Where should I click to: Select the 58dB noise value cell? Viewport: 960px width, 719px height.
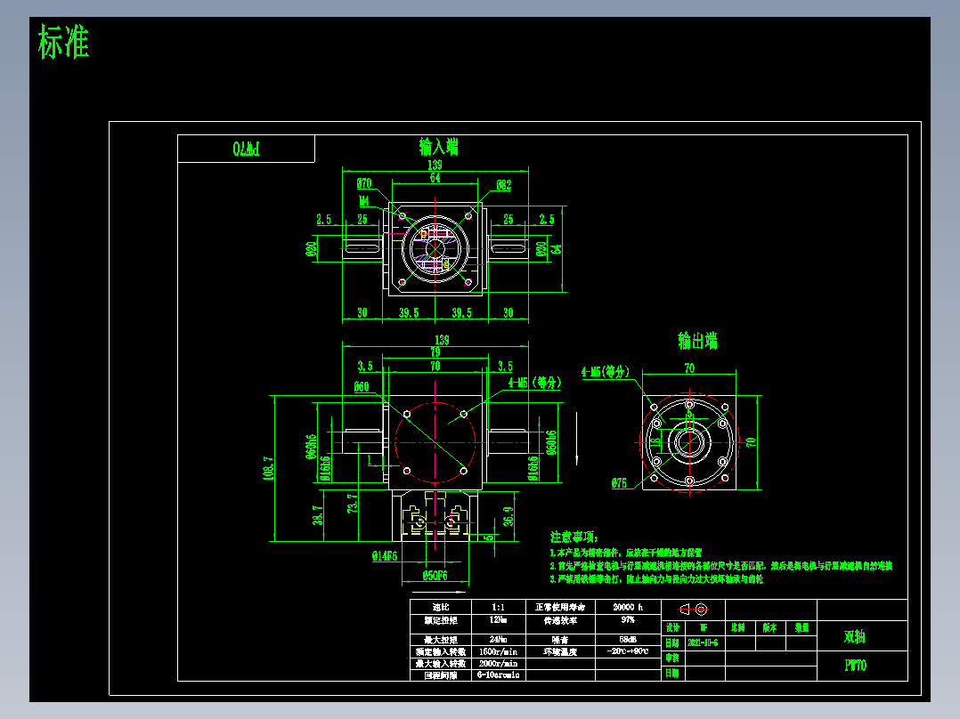pos(629,640)
